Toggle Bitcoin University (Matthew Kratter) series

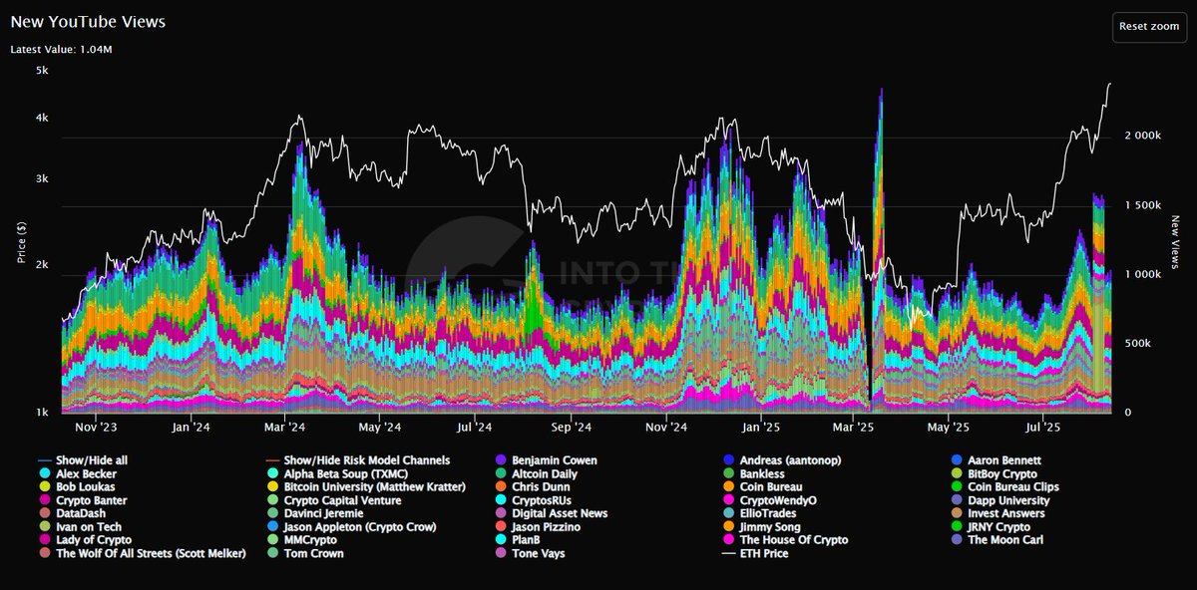pyautogui.click(x=365, y=487)
